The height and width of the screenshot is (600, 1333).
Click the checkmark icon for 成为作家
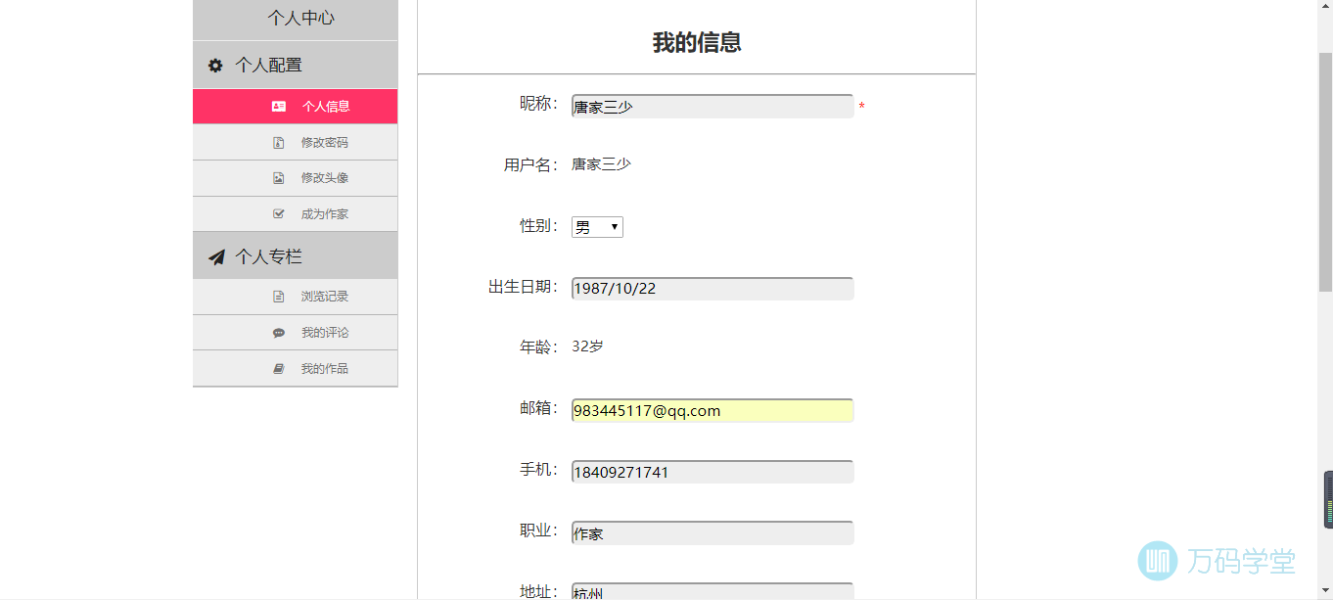click(279, 214)
